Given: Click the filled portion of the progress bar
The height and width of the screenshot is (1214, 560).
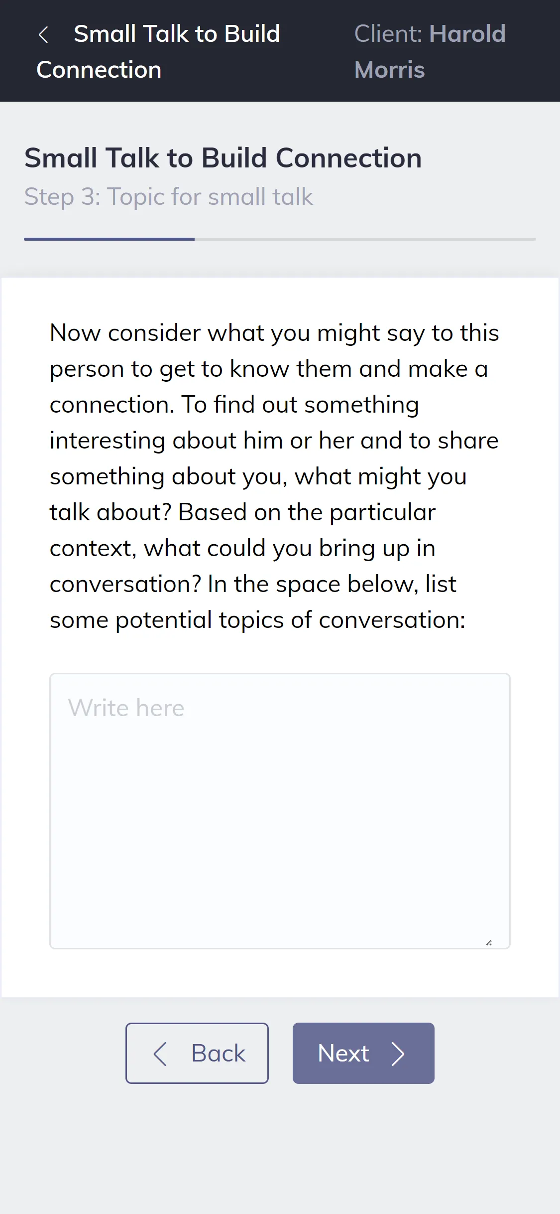Looking at the screenshot, I should [x=109, y=239].
